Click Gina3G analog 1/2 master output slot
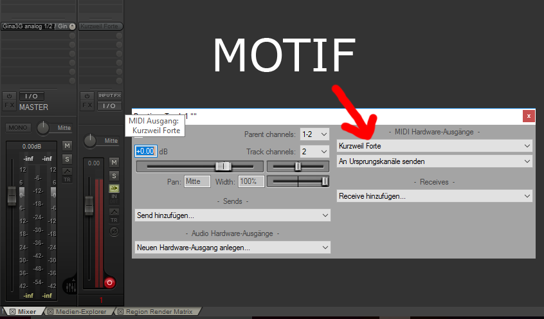Viewport: 544px width, 319px height. 35,26
